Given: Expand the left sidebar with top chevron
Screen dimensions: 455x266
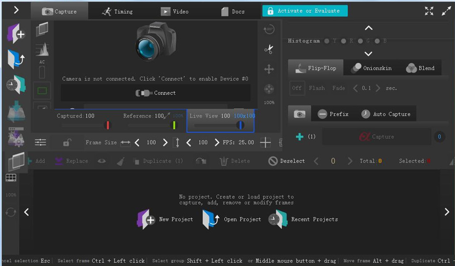Looking at the screenshot, I should [16, 10].
